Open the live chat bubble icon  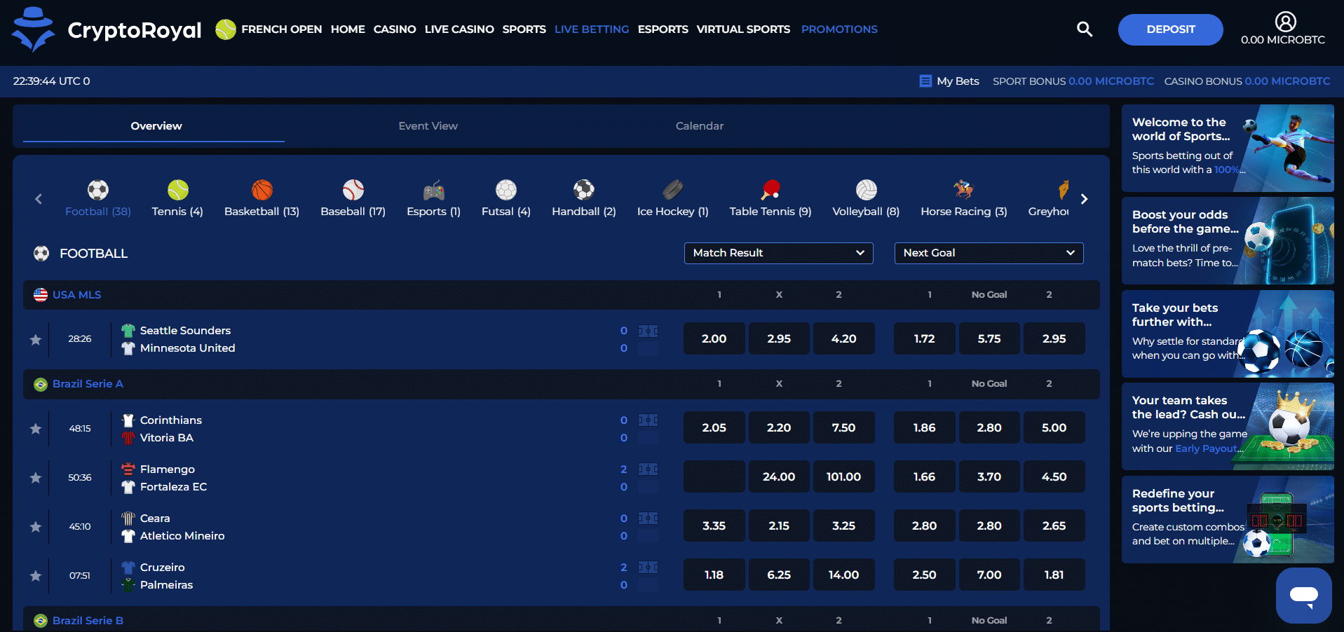pos(1304,596)
